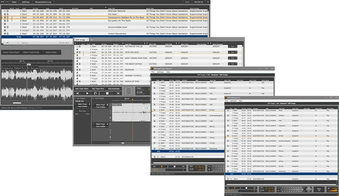Click the redo arrow in the plugin window
This screenshot has height=196, width=339.
point(7,2)
